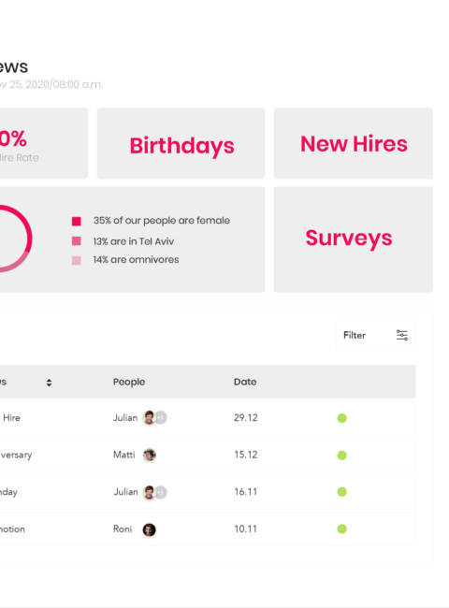Click the date 10.11

coord(246,528)
